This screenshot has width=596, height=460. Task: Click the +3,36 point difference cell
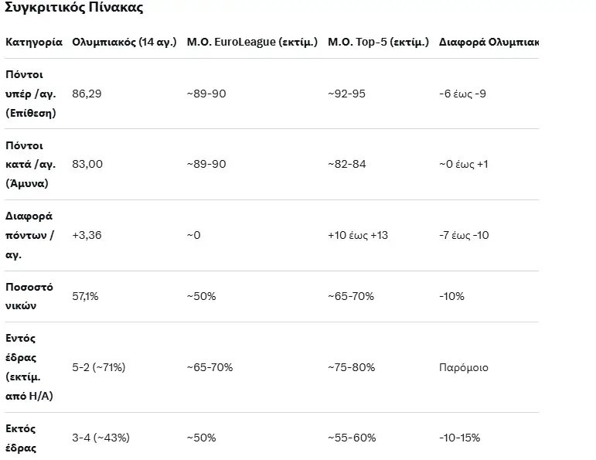pos(87,235)
